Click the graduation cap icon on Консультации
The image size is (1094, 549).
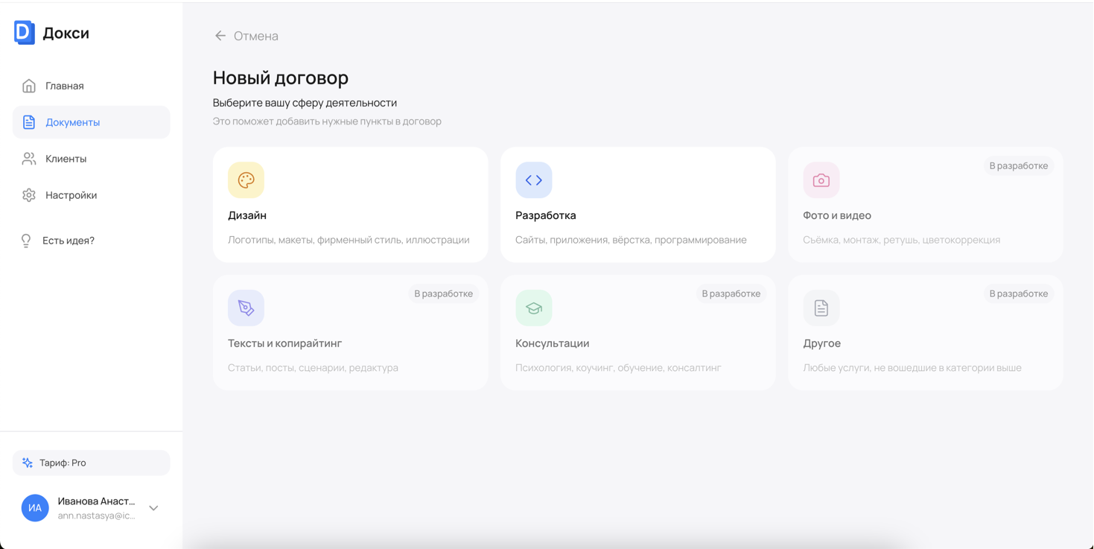coord(533,308)
